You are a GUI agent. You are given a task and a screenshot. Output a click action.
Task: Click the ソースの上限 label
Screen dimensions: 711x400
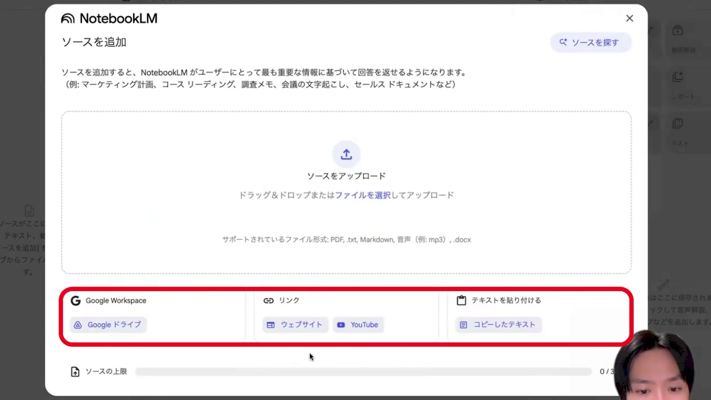[106, 371]
